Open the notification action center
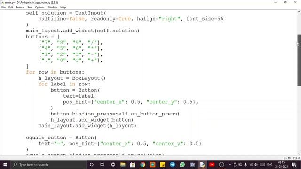301x169 pixels. point(294,165)
